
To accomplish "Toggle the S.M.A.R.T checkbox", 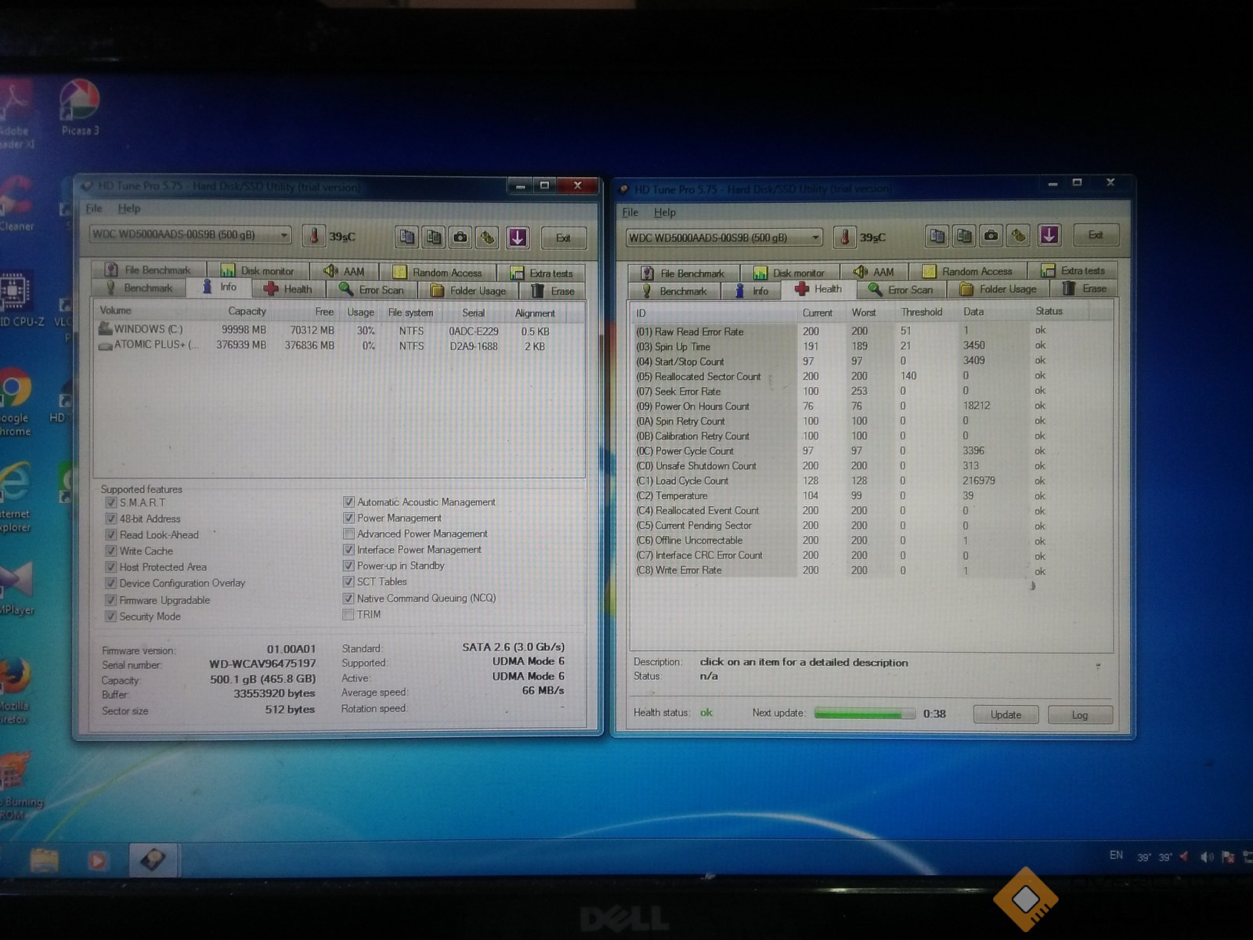I will 110,502.
